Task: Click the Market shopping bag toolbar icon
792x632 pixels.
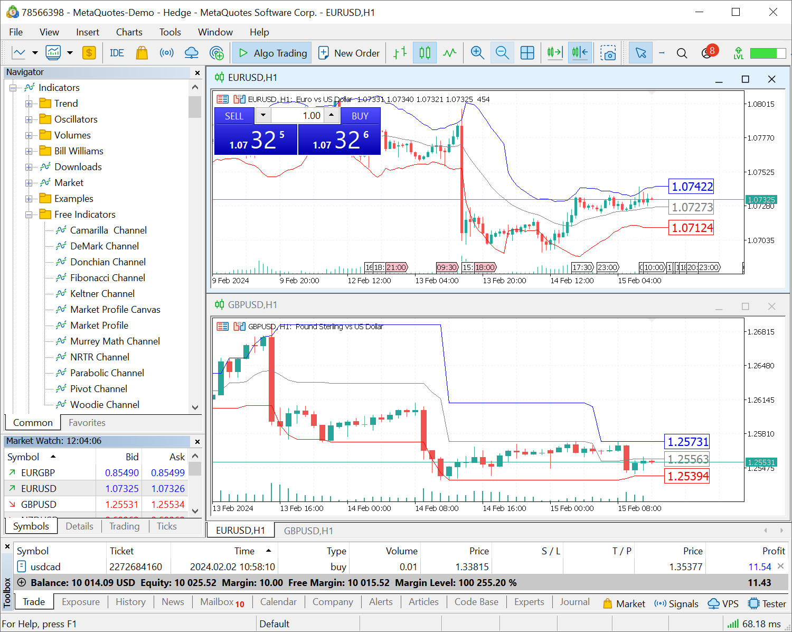Action: [142, 53]
